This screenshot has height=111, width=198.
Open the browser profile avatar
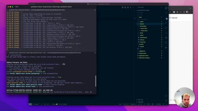click(x=187, y=12)
